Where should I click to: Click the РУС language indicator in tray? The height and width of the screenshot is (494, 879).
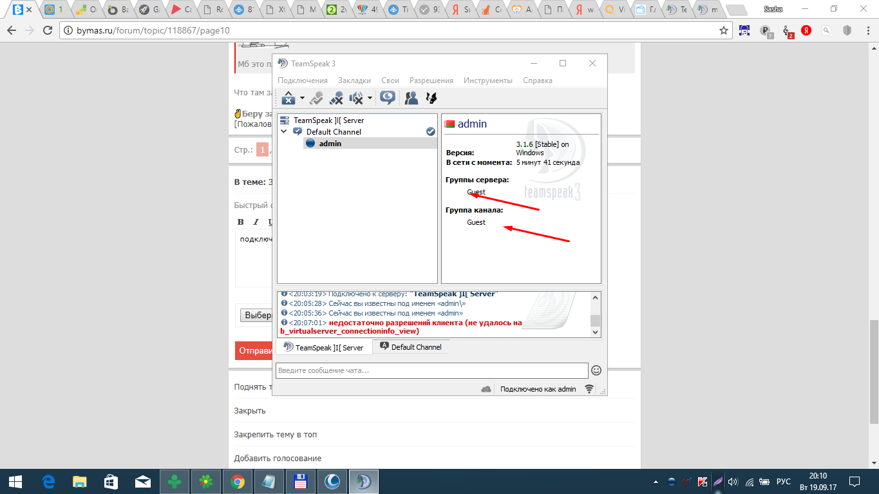coord(783,481)
